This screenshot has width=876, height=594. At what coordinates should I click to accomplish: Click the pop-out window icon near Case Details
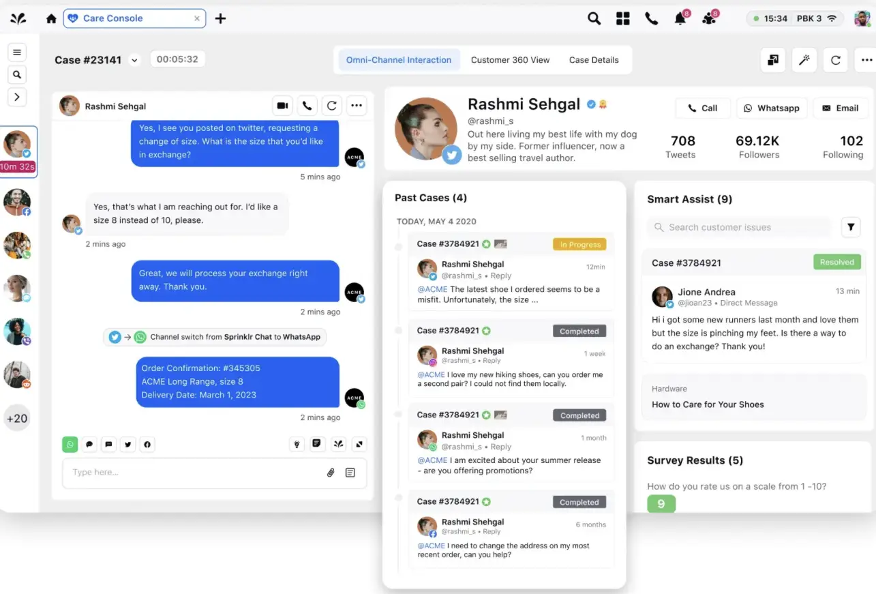coord(773,60)
